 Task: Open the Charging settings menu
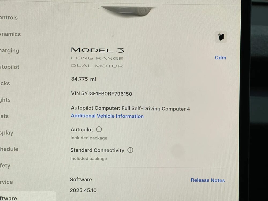[x=9, y=51]
